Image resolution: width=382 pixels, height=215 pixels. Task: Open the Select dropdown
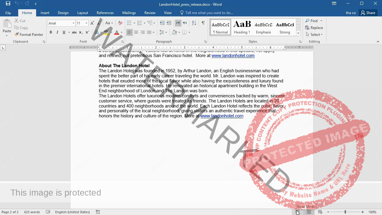click(314, 34)
